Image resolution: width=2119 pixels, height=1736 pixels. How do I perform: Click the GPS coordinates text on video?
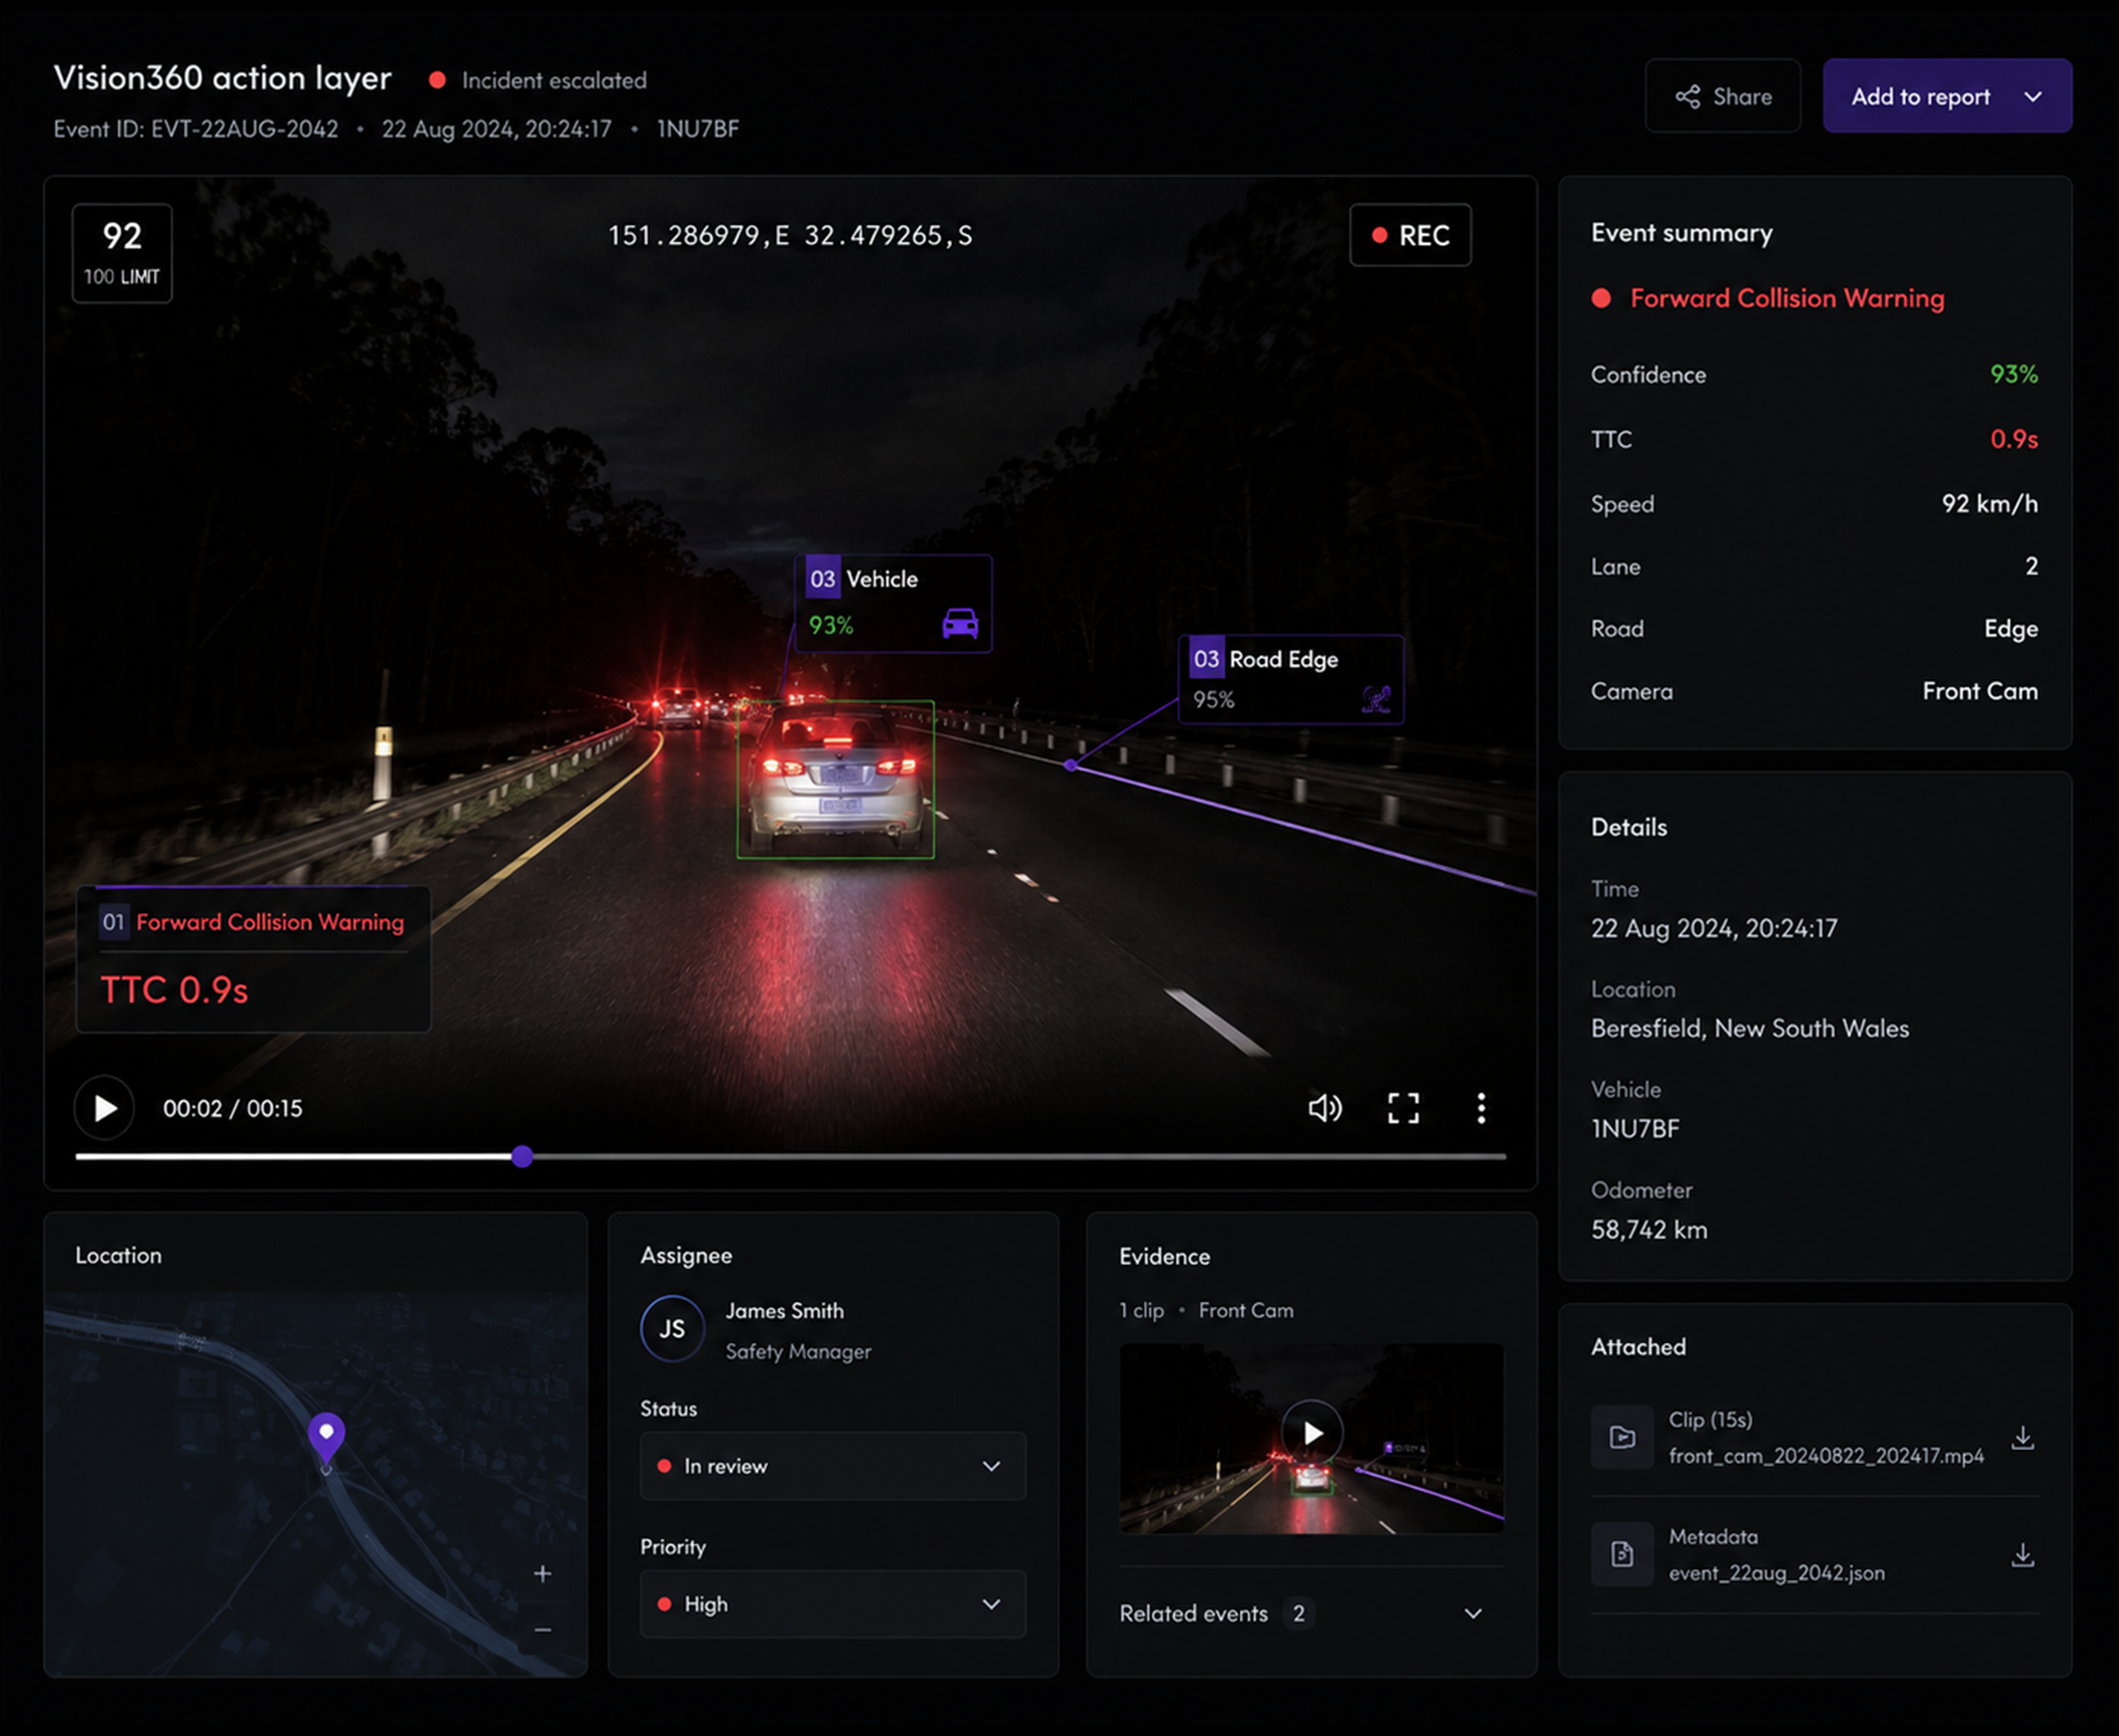pos(790,235)
